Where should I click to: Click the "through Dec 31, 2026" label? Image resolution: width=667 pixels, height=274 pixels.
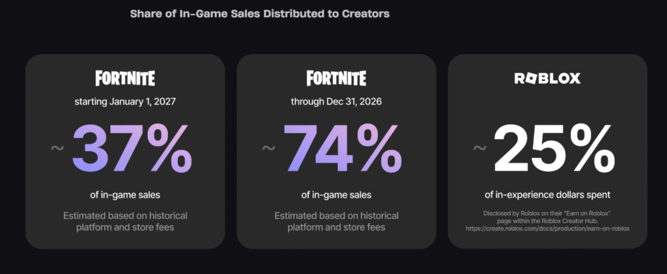coord(336,102)
